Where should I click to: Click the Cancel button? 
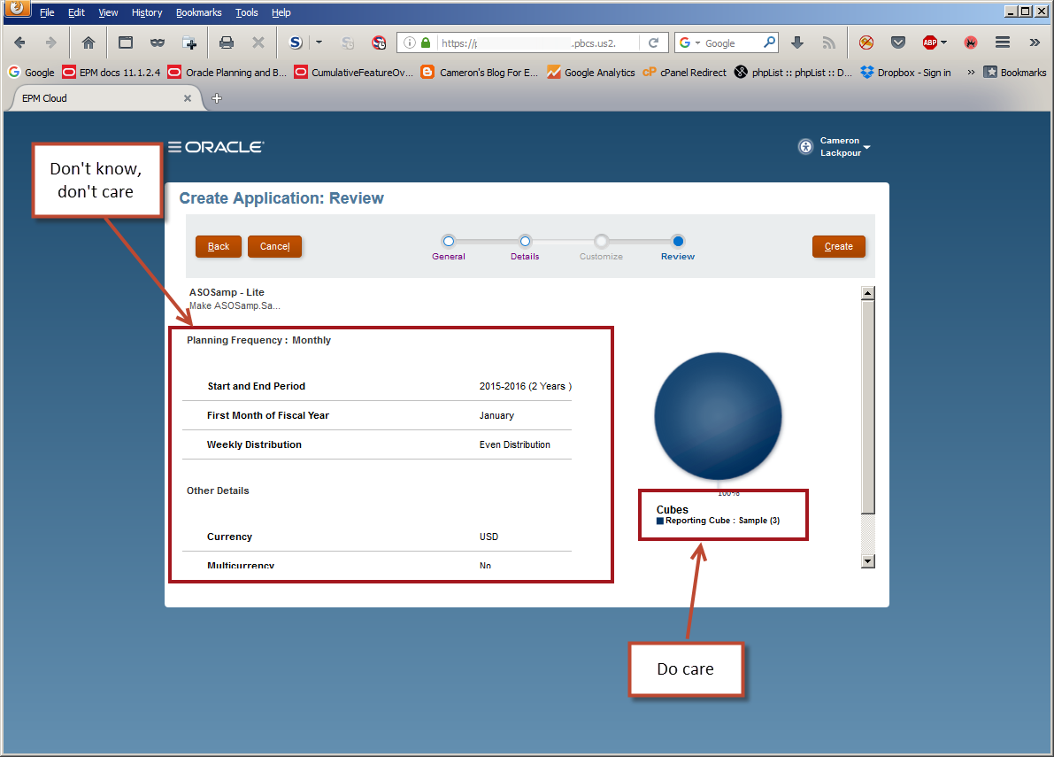pos(275,246)
